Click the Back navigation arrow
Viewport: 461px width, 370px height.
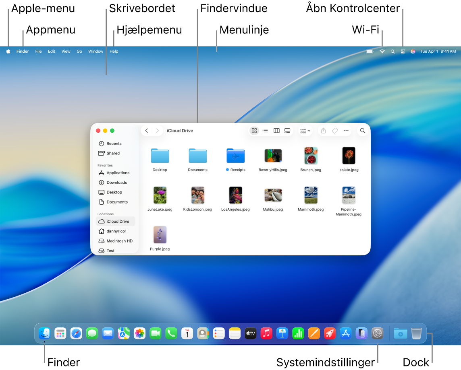point(147,130)
